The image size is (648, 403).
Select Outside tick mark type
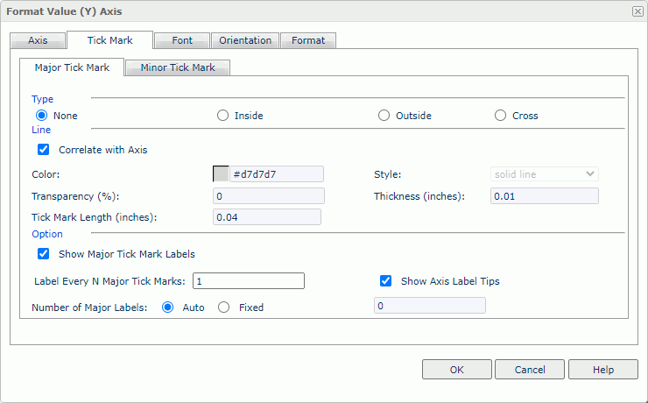[384, 116]
